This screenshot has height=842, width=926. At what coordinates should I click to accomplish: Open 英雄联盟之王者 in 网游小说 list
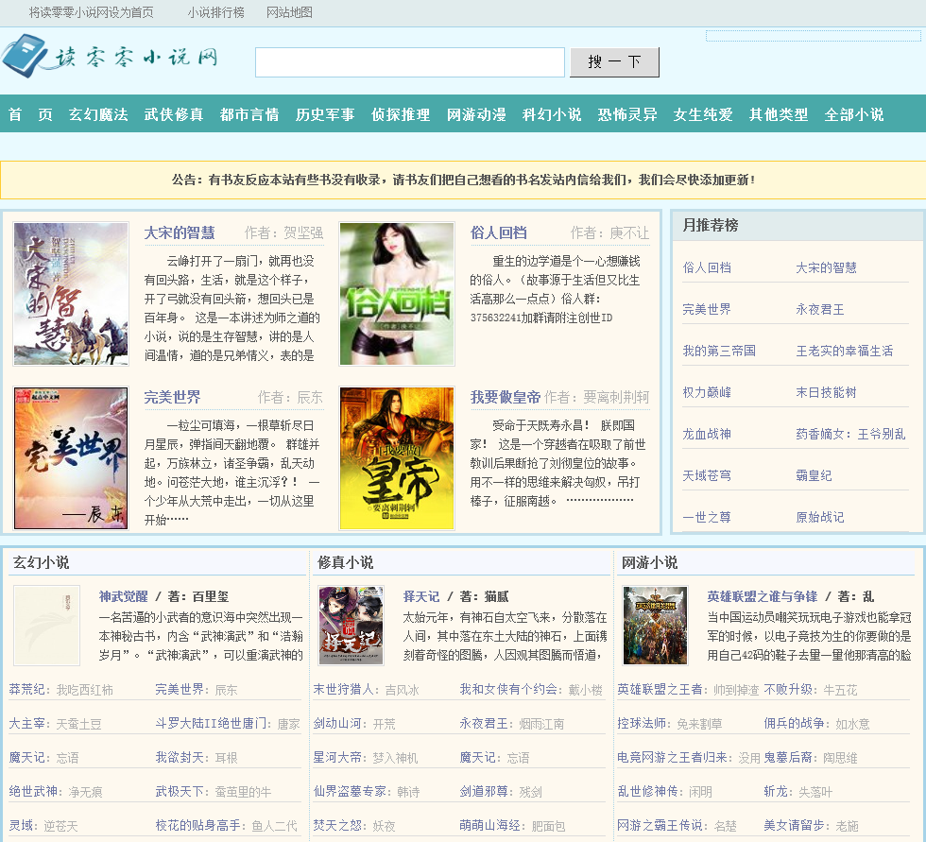pyautogui.click(x=660, y=689)
